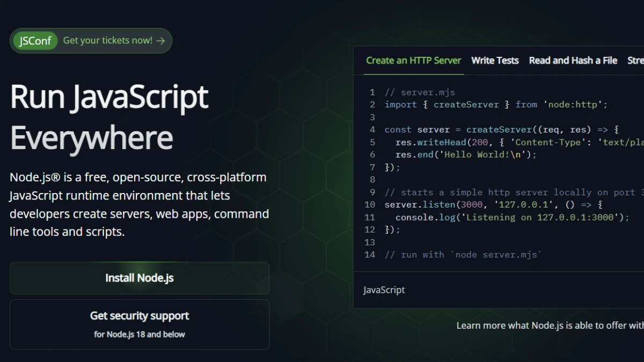The height and width of the screenshot is (362, 644).
Task: Click the server.listen code line
Action: tap(493, 205)
